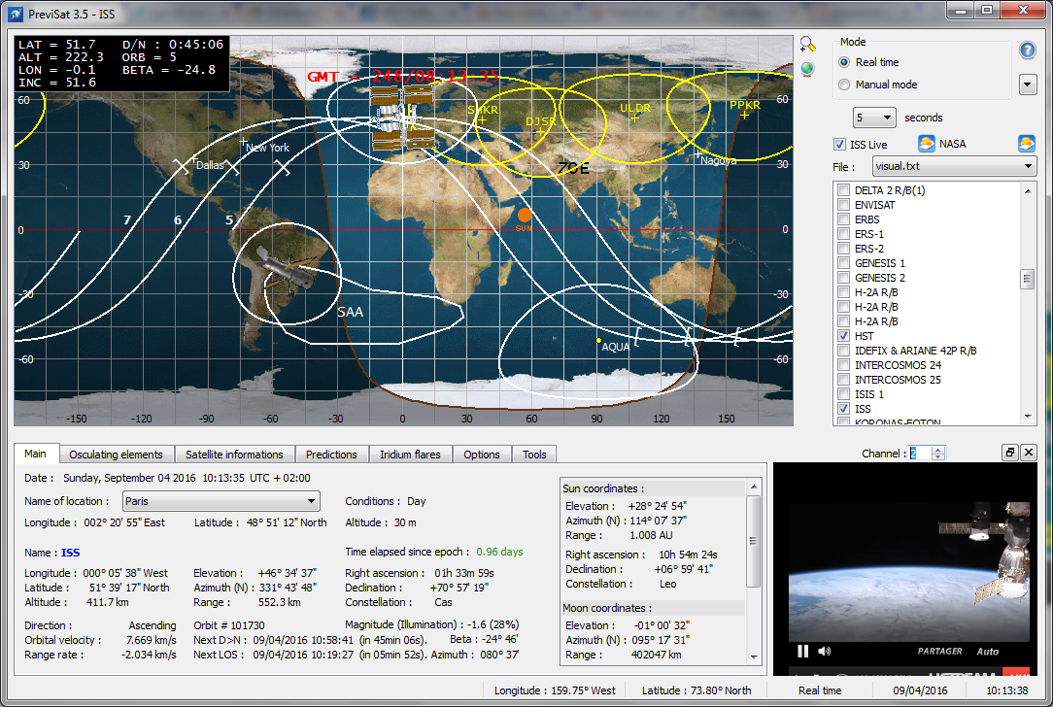Screen dimensions: 1053x707
Task: Enable the ENVISAT satellite checkbox
Action: (843, 205)
